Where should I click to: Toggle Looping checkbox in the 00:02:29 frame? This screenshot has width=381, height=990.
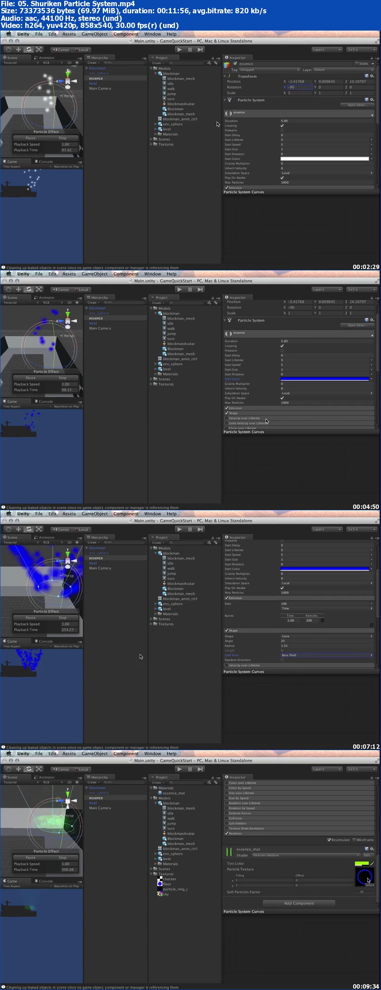[x=282, y=125]
